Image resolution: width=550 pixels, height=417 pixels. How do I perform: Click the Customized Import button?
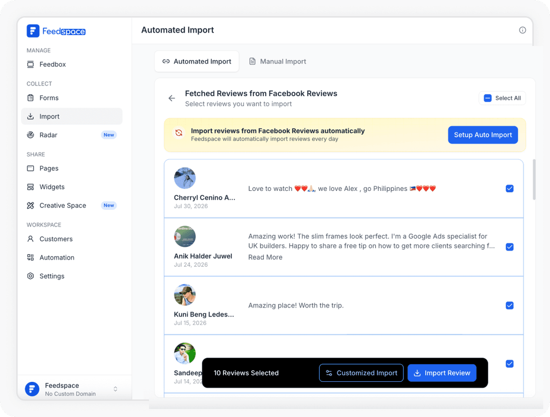pos(361,373)
